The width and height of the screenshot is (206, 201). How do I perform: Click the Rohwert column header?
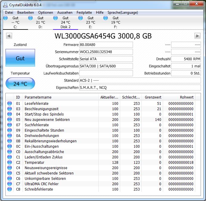tap(179, 97)
